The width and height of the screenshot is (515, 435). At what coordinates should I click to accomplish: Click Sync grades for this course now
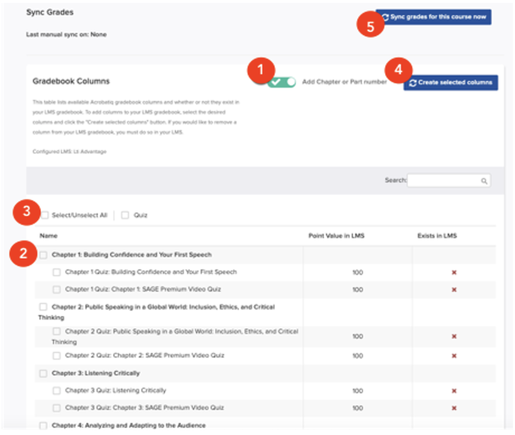coord(435,17)
